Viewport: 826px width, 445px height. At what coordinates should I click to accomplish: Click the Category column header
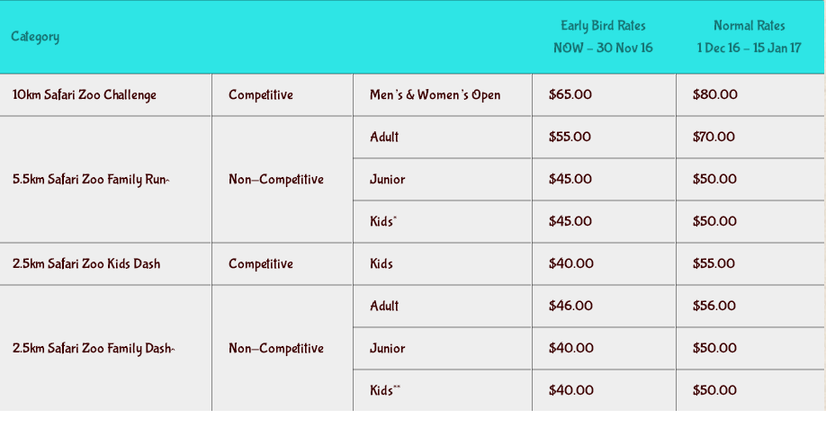(35, 37)
